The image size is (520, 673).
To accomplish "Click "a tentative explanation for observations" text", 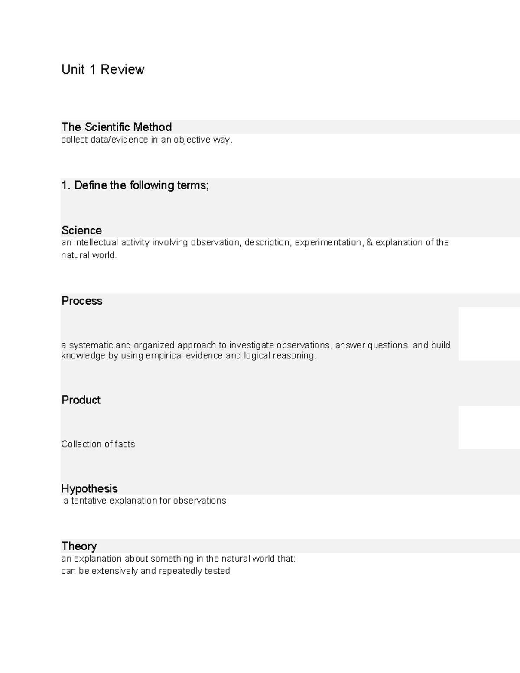I will (x=145, y=501).
